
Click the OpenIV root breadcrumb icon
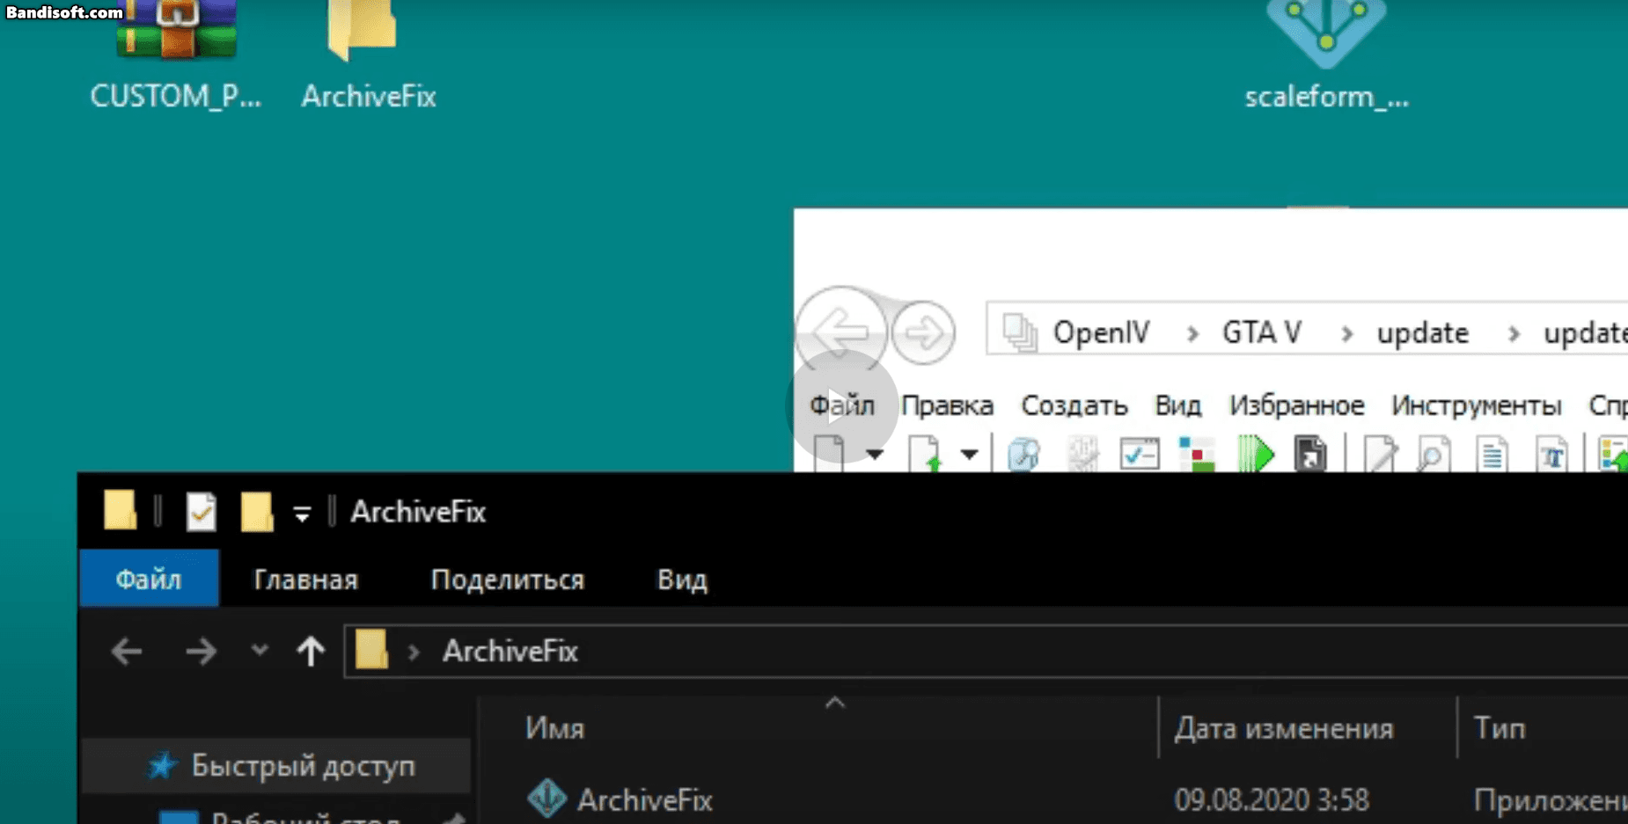pyautogui.click(x=1021, y=332)
